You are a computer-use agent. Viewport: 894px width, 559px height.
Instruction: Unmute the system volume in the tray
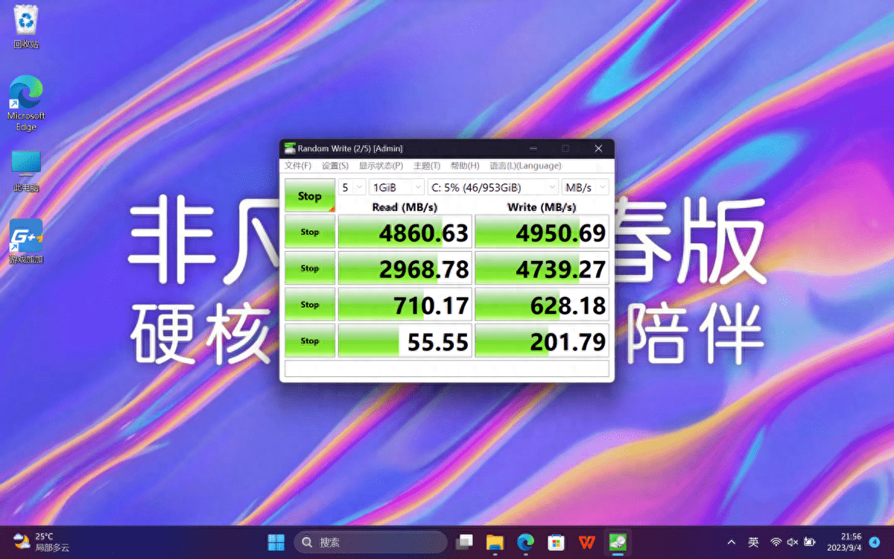[791, 542]
